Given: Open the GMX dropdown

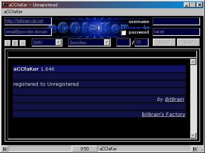Looking at the screenshot, I should click(59, 42).
